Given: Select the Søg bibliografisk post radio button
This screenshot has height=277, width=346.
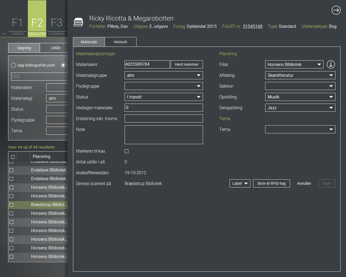Looking at the screenshot, I should (x=14, y=65).
